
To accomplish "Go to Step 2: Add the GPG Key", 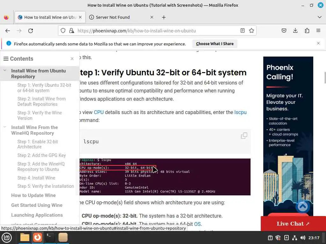I will coord(42,155).
